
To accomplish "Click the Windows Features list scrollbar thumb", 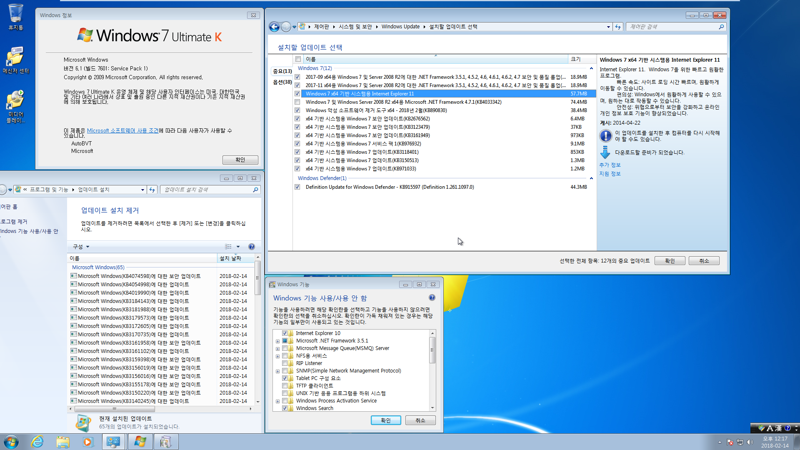I will (432, 349).
